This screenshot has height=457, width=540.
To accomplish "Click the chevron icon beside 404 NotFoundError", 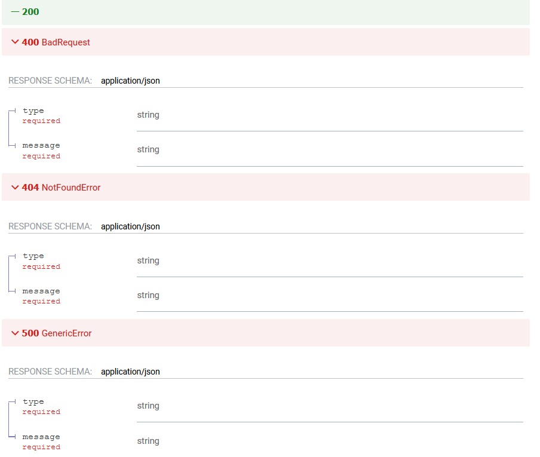I will tap(15, 188).
